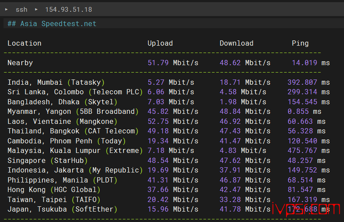Select Nearby download value 48.62
Viewport: 344px width, 222px height.
click(230, 63)
